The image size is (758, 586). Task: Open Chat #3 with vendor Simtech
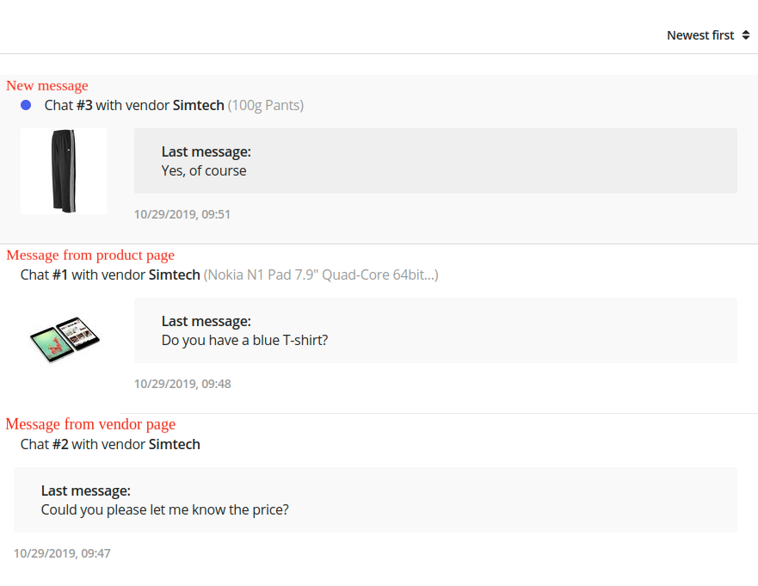click(x=134, y=105)
